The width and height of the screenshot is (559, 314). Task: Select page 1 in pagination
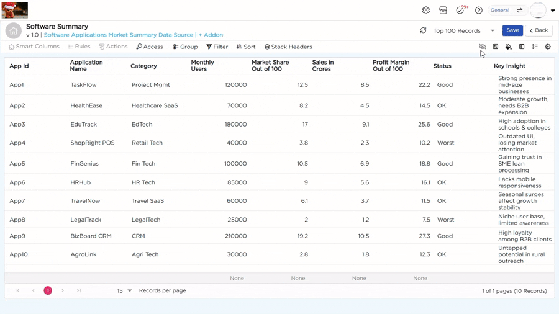point(48,290)
